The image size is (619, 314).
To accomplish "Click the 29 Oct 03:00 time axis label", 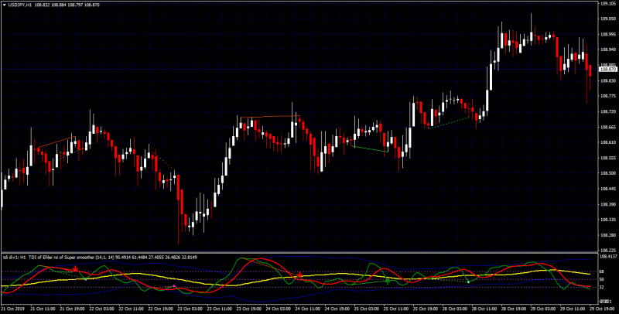I will click(x=543, y=307).
